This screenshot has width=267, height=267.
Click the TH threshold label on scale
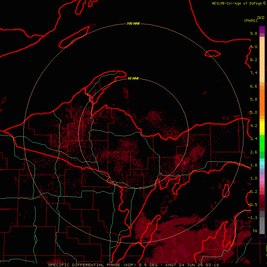255,231
